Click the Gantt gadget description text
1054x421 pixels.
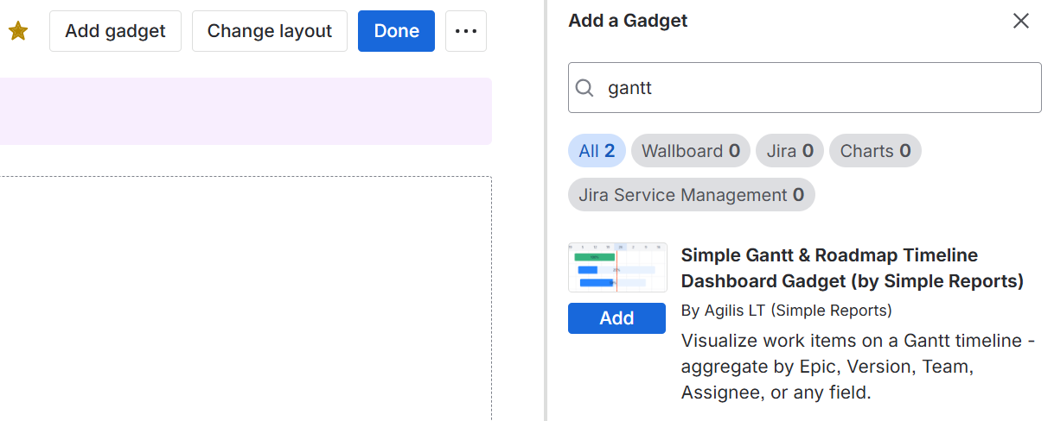pyautogui.click(x=858, y=367)
